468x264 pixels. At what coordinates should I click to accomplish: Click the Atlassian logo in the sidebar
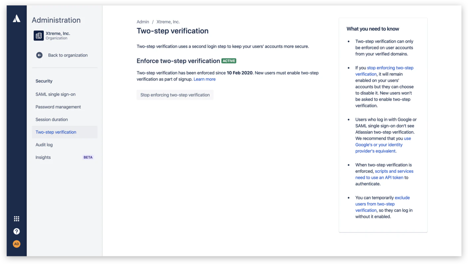point(17,18)
